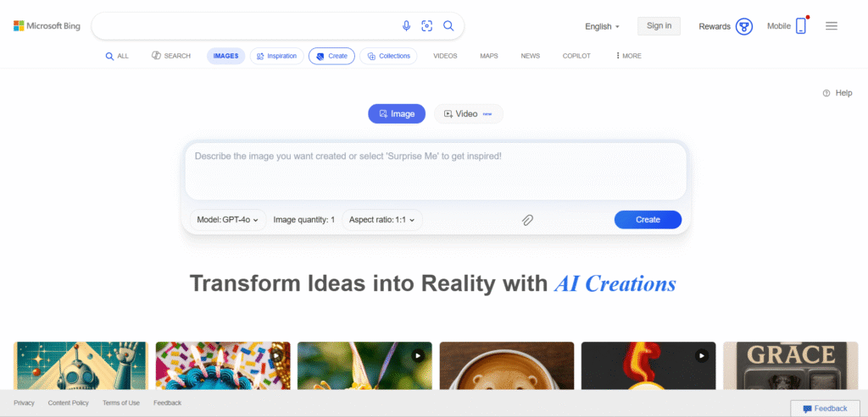Open the Rewards trophy icon
The width and height of the screenshot is (868, 417).
[744, 26]
